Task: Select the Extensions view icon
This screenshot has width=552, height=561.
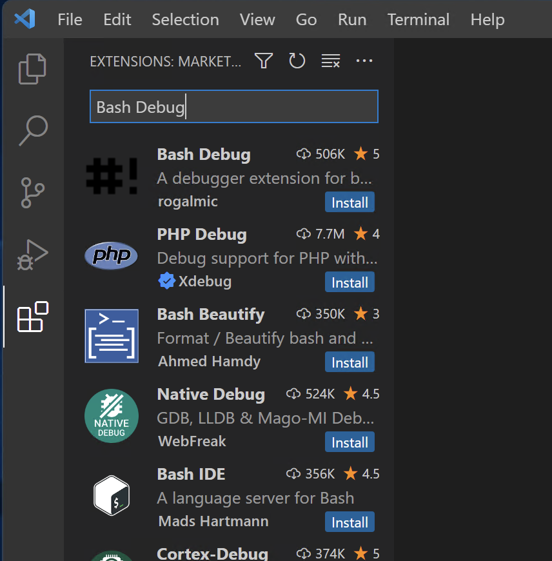Action: point(32,317)
